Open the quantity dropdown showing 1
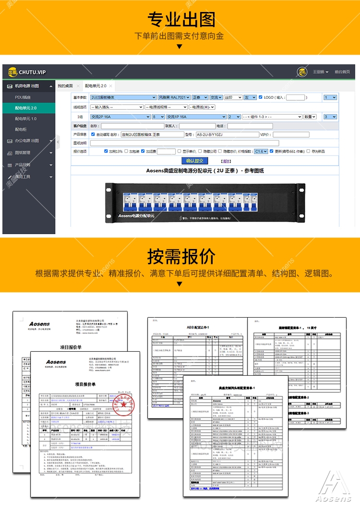The image size is (360, 509). tap(330, 97)
